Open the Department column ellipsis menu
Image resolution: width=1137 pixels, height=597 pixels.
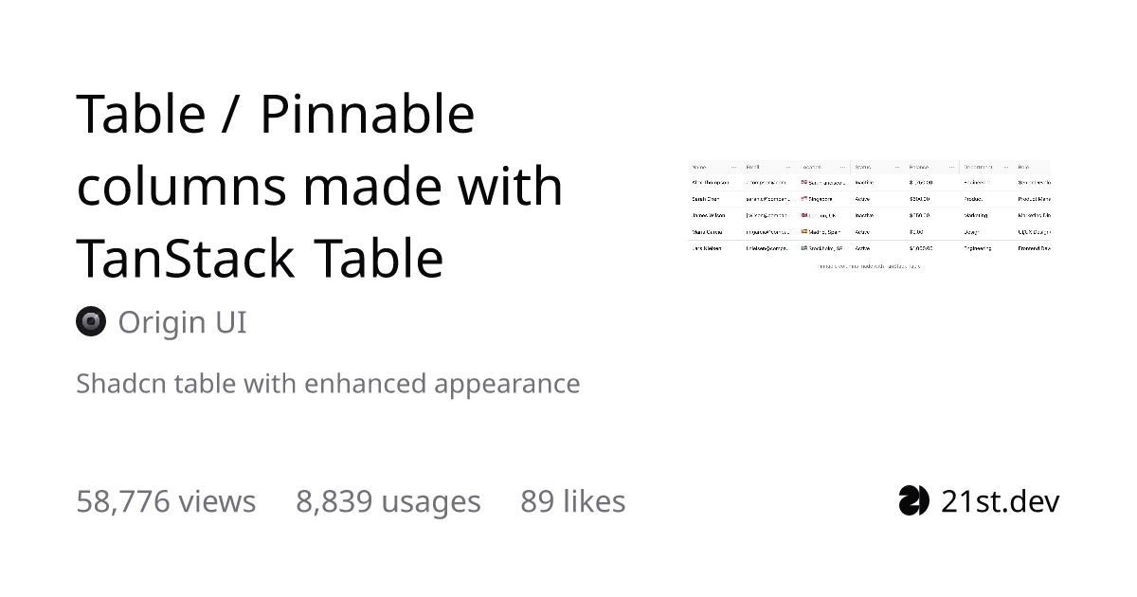tap(1005, 167)
